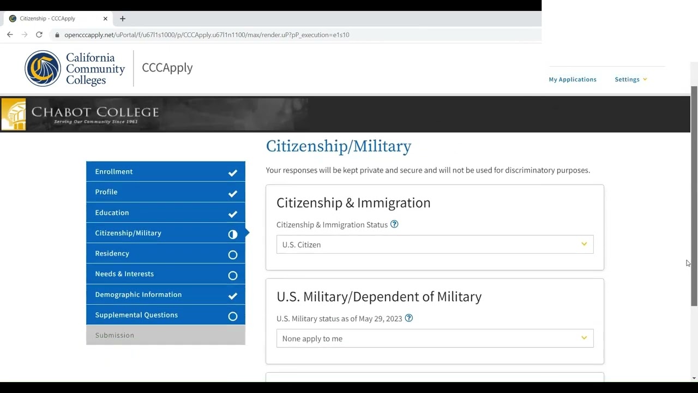Click the Citizenship & Immigration card heading
The height and width of the screenshot is (393, 698).
point(353,203)
